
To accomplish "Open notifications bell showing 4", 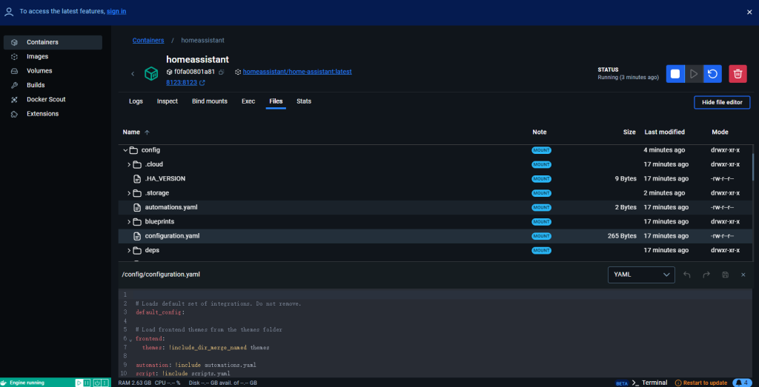I will click(x=742, y=383).
